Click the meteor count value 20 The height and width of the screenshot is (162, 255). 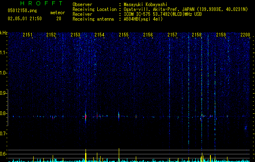pyautogui.click(x=59, y=19)
